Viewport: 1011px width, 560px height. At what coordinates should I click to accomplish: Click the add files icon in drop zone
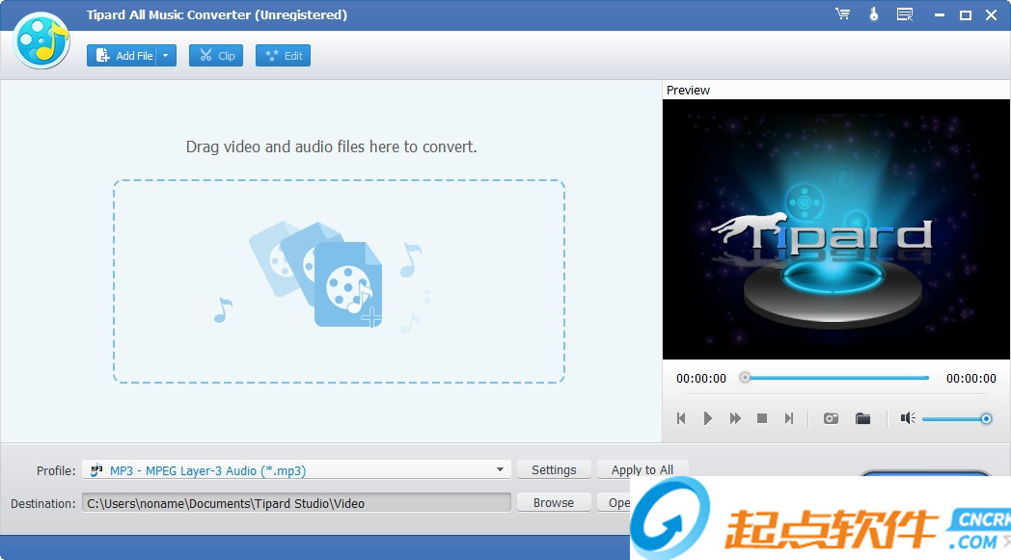347,284
